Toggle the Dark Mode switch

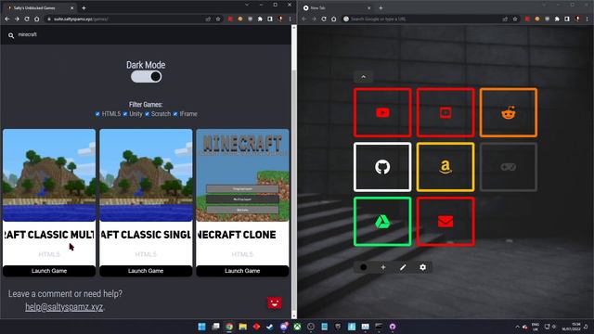[x=147, y=76]
